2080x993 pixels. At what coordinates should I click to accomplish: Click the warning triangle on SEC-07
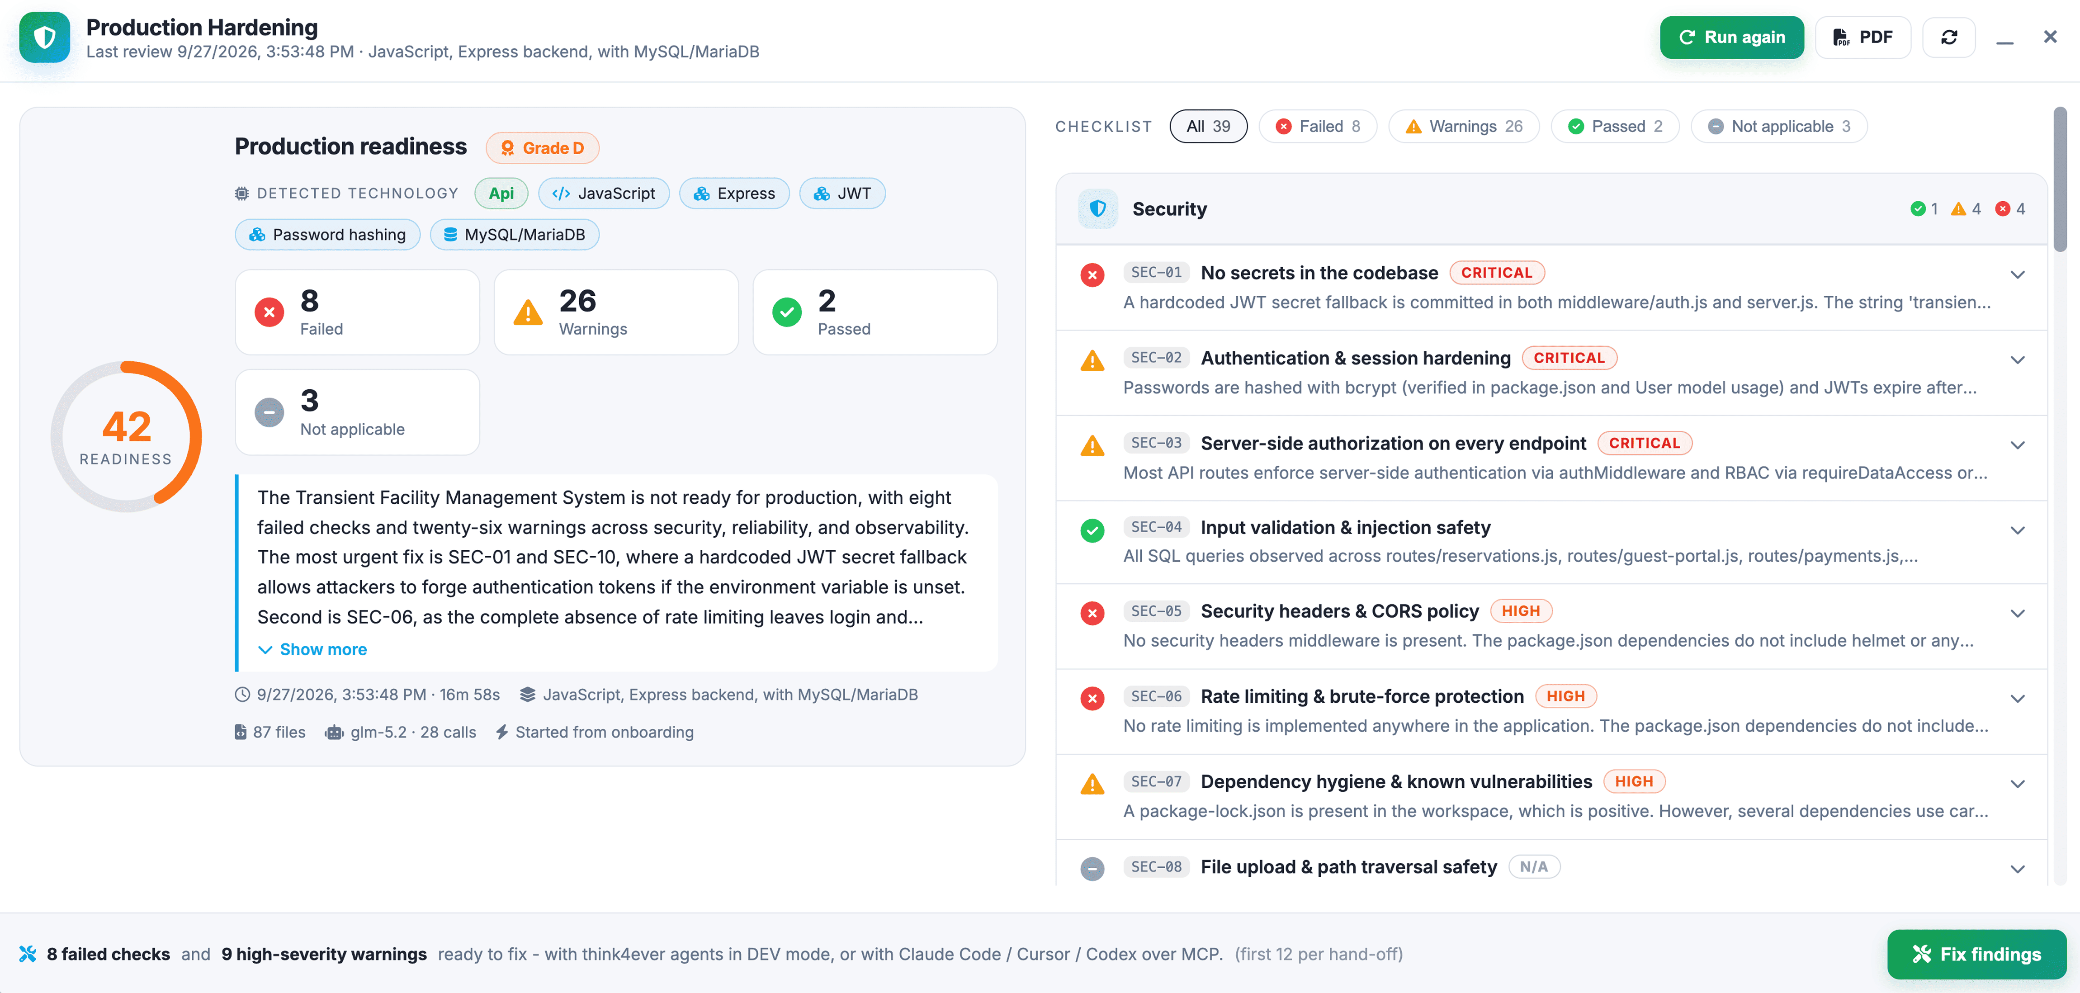pyautogui.click(x=1092, y=784)
